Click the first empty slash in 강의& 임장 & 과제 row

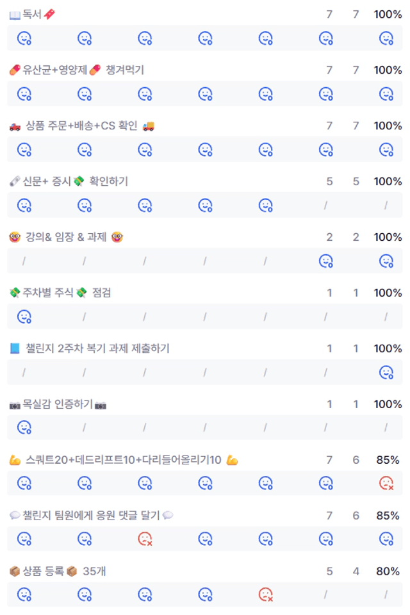pyautogui.click(x=24, y=261)
